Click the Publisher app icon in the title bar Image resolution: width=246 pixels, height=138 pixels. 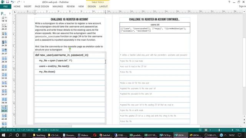(3, 2)
